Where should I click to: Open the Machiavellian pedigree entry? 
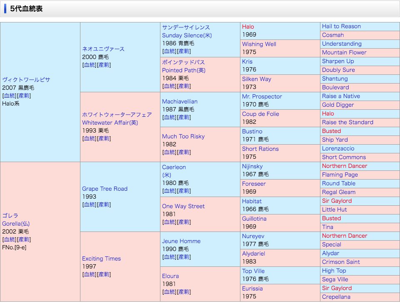pos(180,101)
